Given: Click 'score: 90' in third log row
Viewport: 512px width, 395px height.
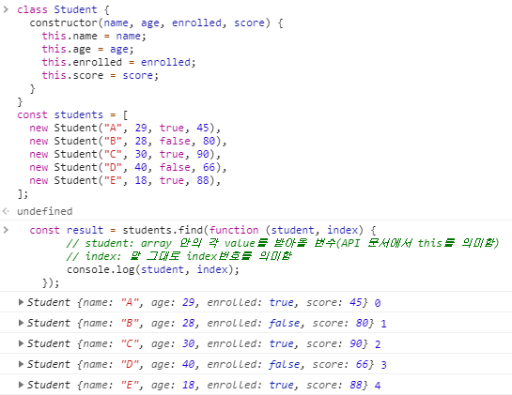Looking at the screenshot, I should 334,343.
